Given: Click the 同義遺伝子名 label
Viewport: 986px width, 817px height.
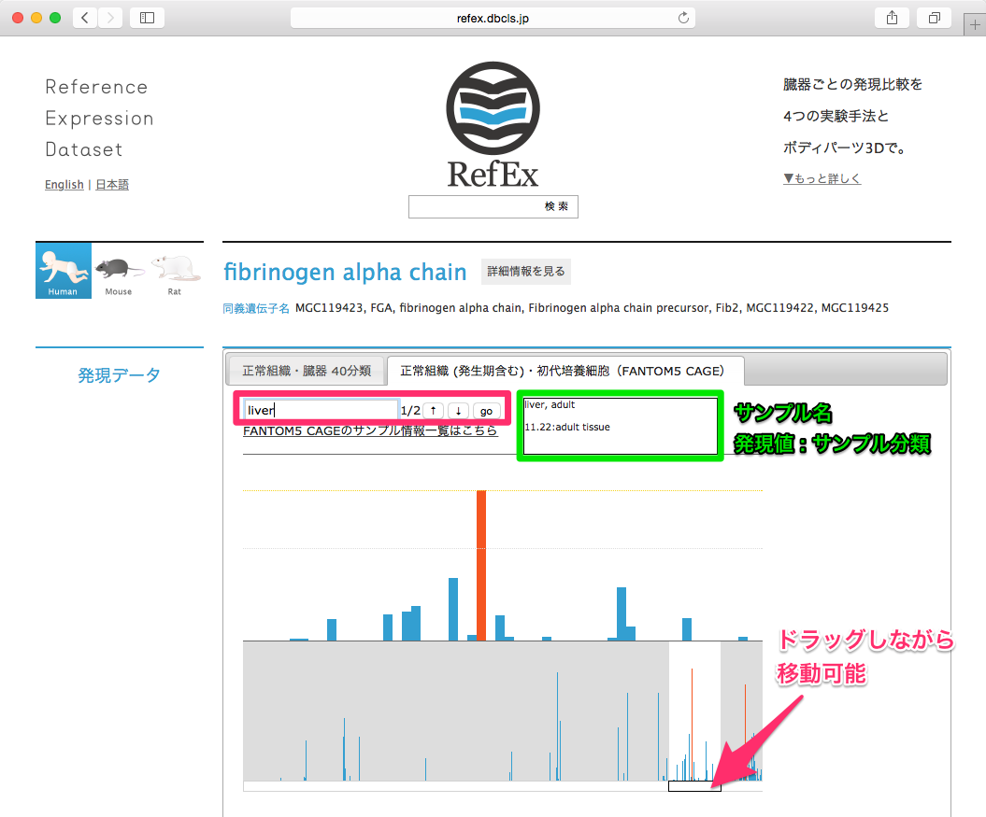Looking at the screenshot, I should point(256,308).
